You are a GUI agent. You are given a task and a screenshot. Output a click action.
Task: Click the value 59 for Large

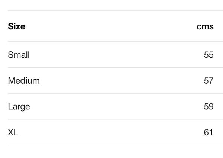coord(209,106)
